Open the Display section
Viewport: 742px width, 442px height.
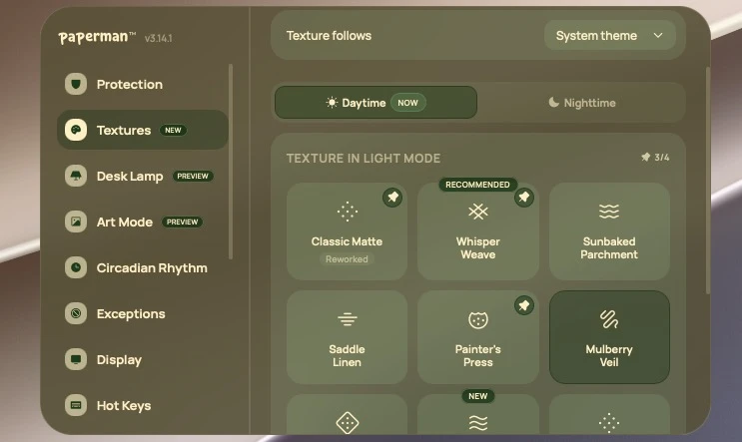tap(143, 359)
